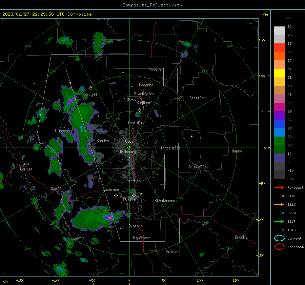Viewport: 305px width, 285px height.
Task: Click the ThreeHills label
Action: [170, 148]
